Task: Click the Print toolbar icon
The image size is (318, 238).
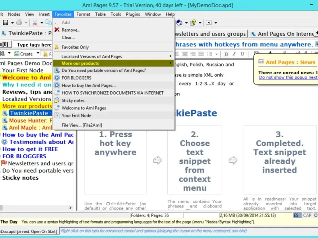Action: [19, 23]
